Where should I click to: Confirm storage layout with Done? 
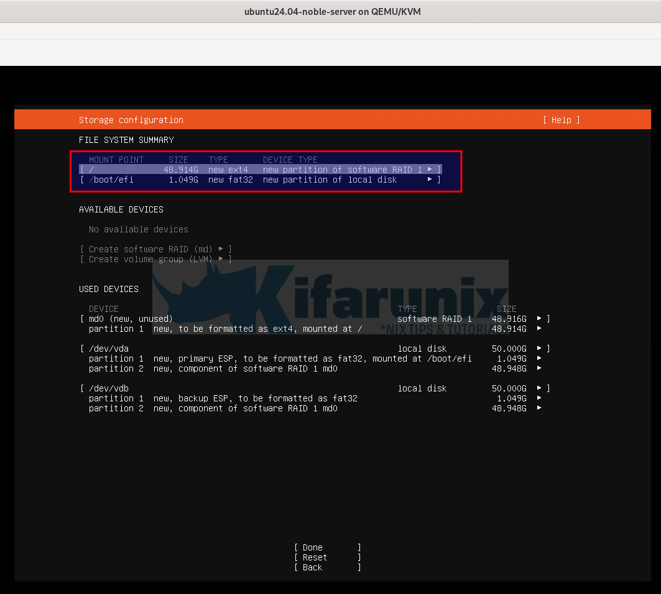pos(328,547)
